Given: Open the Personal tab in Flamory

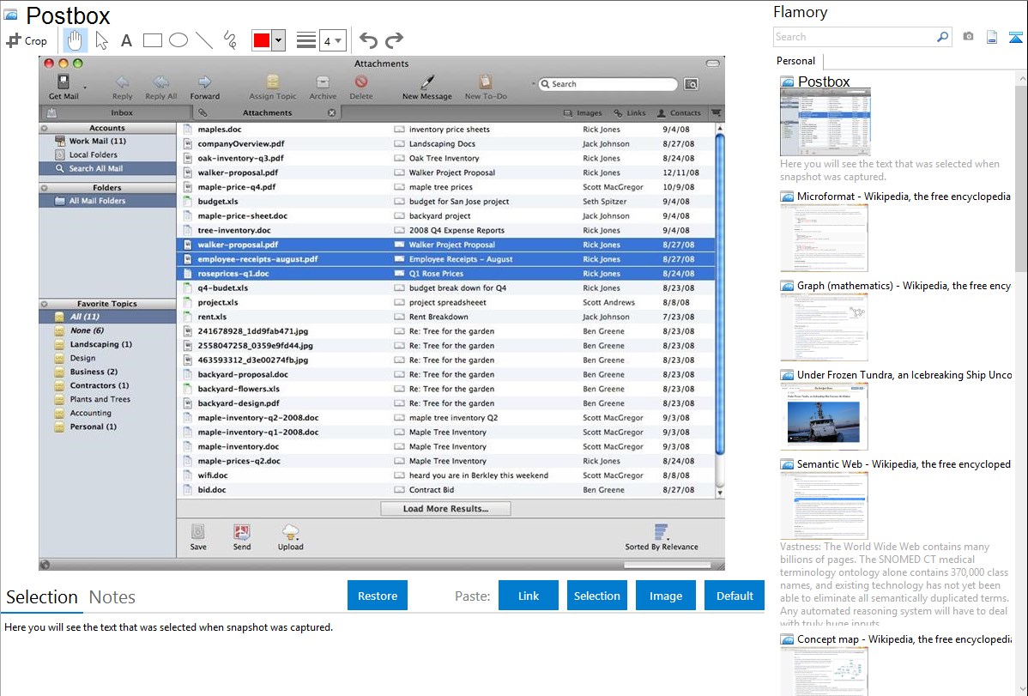Looking at the screenshot, I should click(796, 61).
